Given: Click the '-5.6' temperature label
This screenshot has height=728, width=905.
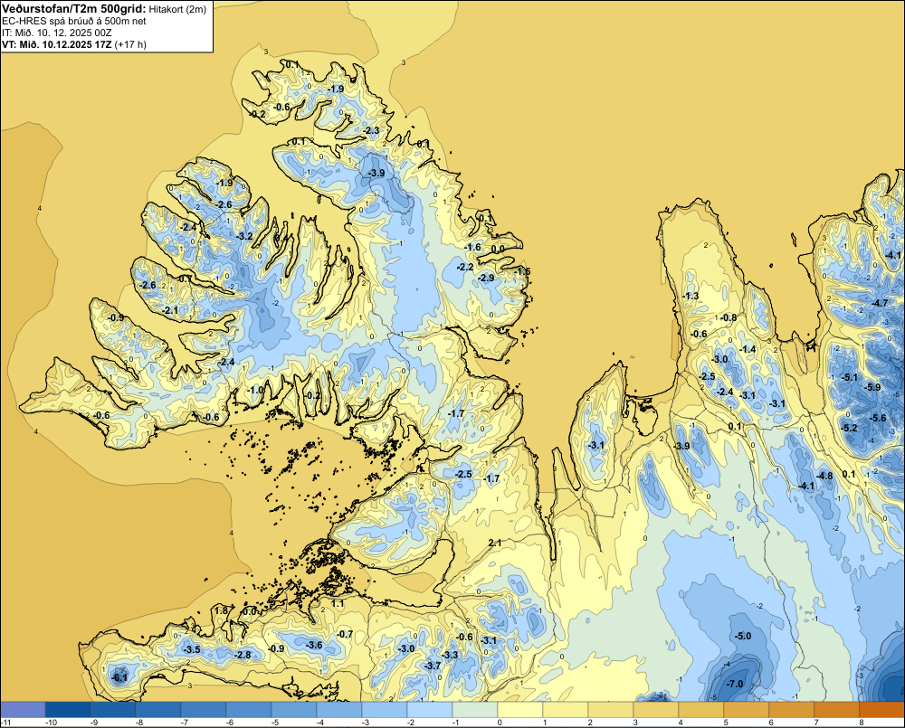Looking at the screenshot, I should (x=878, y=418).
